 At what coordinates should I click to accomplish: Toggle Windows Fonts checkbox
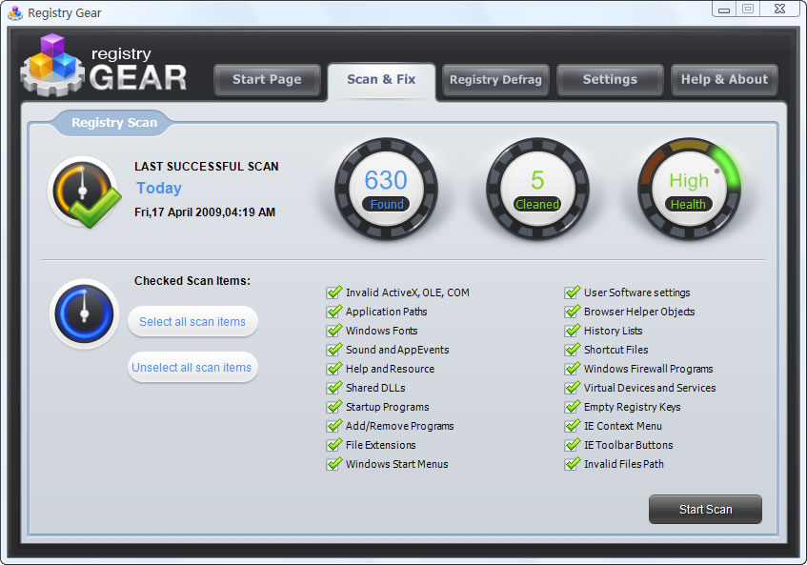pos(334,331)
